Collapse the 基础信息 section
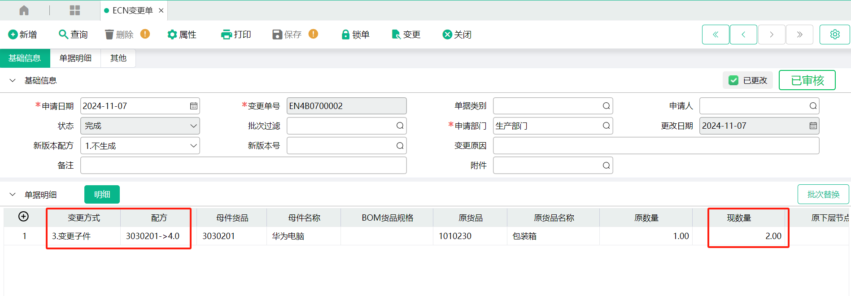The width and height of the screenshot is (851, 296). (13, 81)
